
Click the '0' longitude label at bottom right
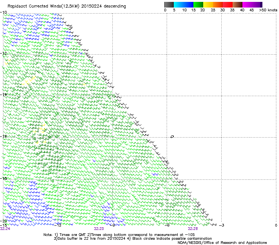pyautogui.click(x=276, y=225)
